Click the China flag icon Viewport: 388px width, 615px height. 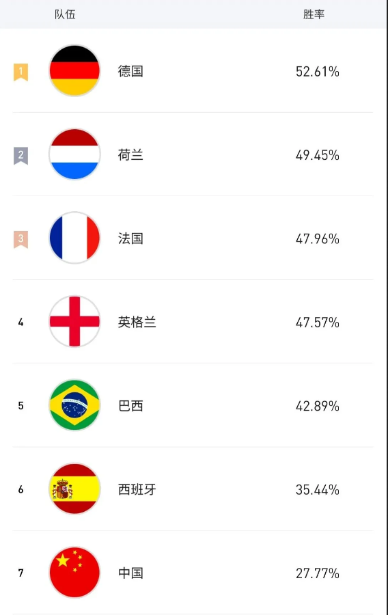click(x=74, y=572)
